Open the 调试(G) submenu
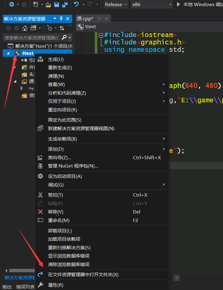Viewport: 223px width, 290px height. pyautogui.click(x=102, y=185)
